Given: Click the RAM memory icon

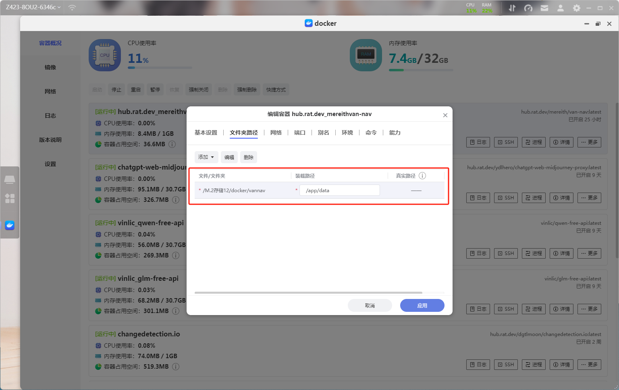Looking at the screenshot, I should coord(366,55).
